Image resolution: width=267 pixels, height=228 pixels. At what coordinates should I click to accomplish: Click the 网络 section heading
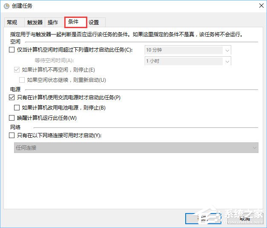(x=15, y=127)
